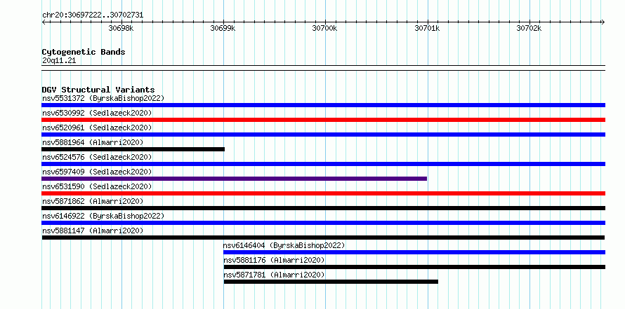Screen dimensions: 625x309
Task: Click the nsv6146404 (ByrskaBishop2022) label
Action: (x=284, y=245)
